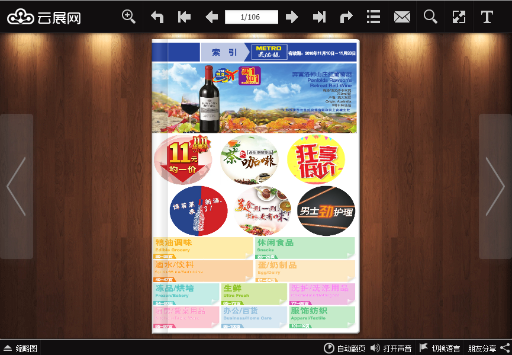Open the 服饰纺织 Apparel/Textile section
The width and height of the screenshot is (512, 355).
tap(322, 317)
